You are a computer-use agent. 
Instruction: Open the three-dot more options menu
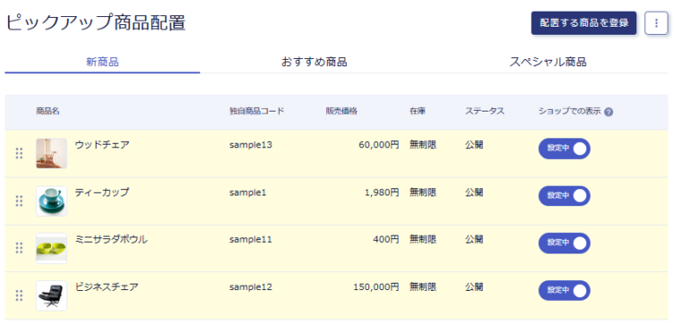pyautogui.click(x=656, y=23)
